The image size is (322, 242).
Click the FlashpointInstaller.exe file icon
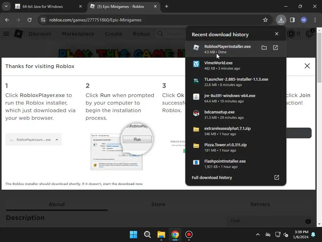point(196,162)
